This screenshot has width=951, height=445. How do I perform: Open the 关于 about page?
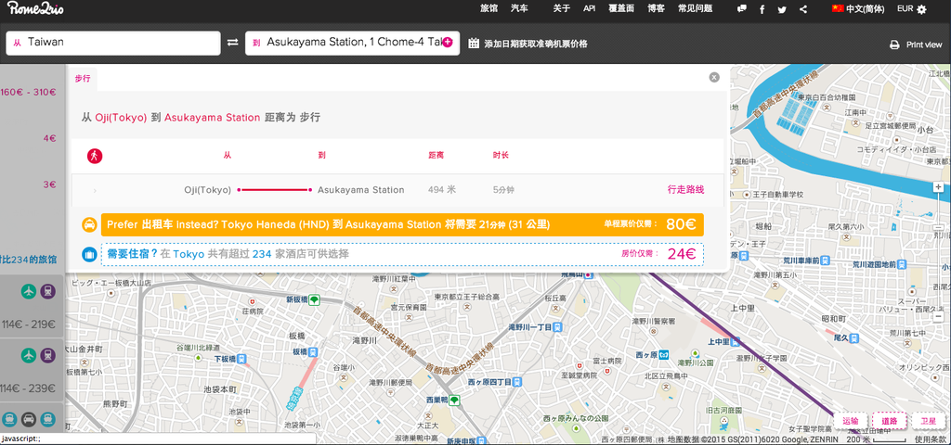(562, 9)
